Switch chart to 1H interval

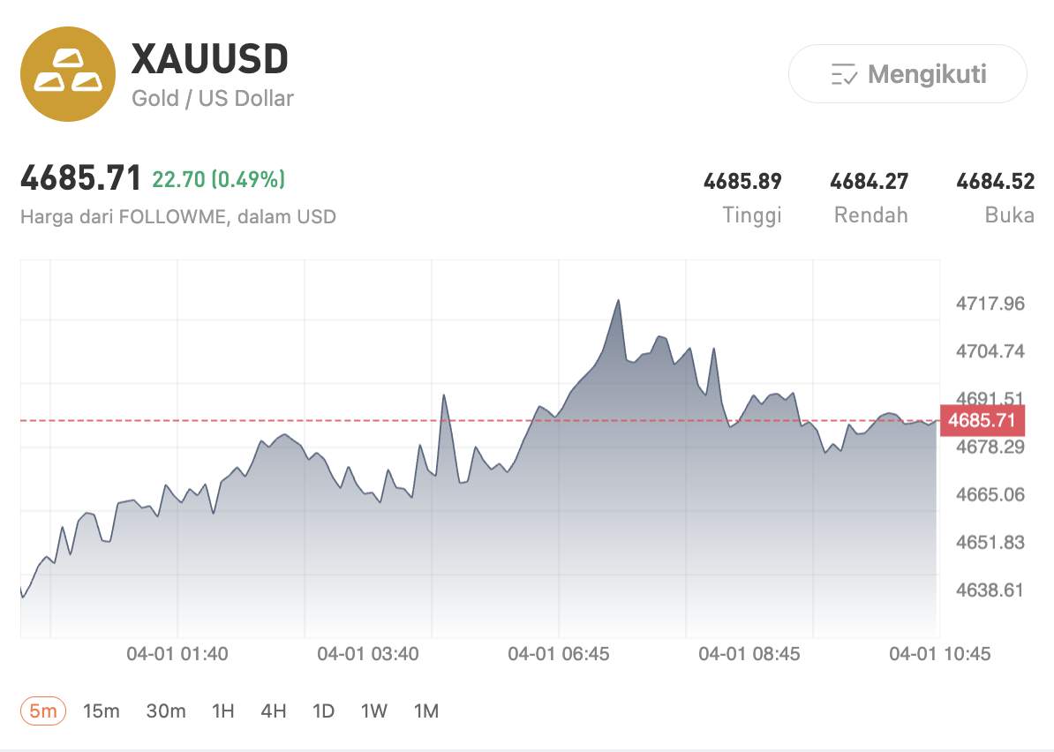222,711
